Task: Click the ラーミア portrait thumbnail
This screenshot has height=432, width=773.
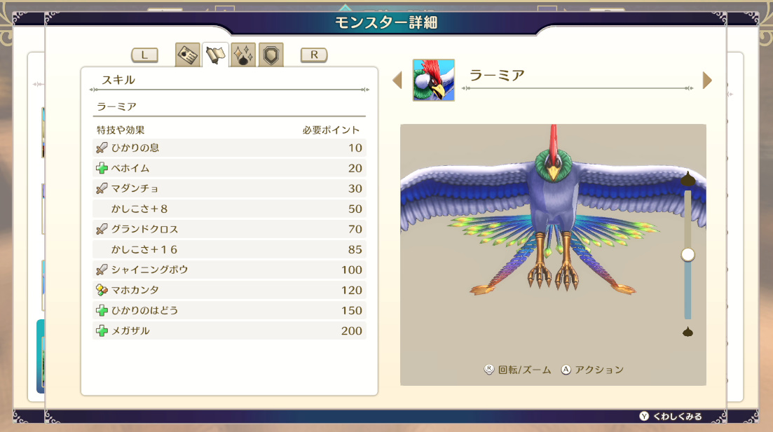Action: coord(434,81)
